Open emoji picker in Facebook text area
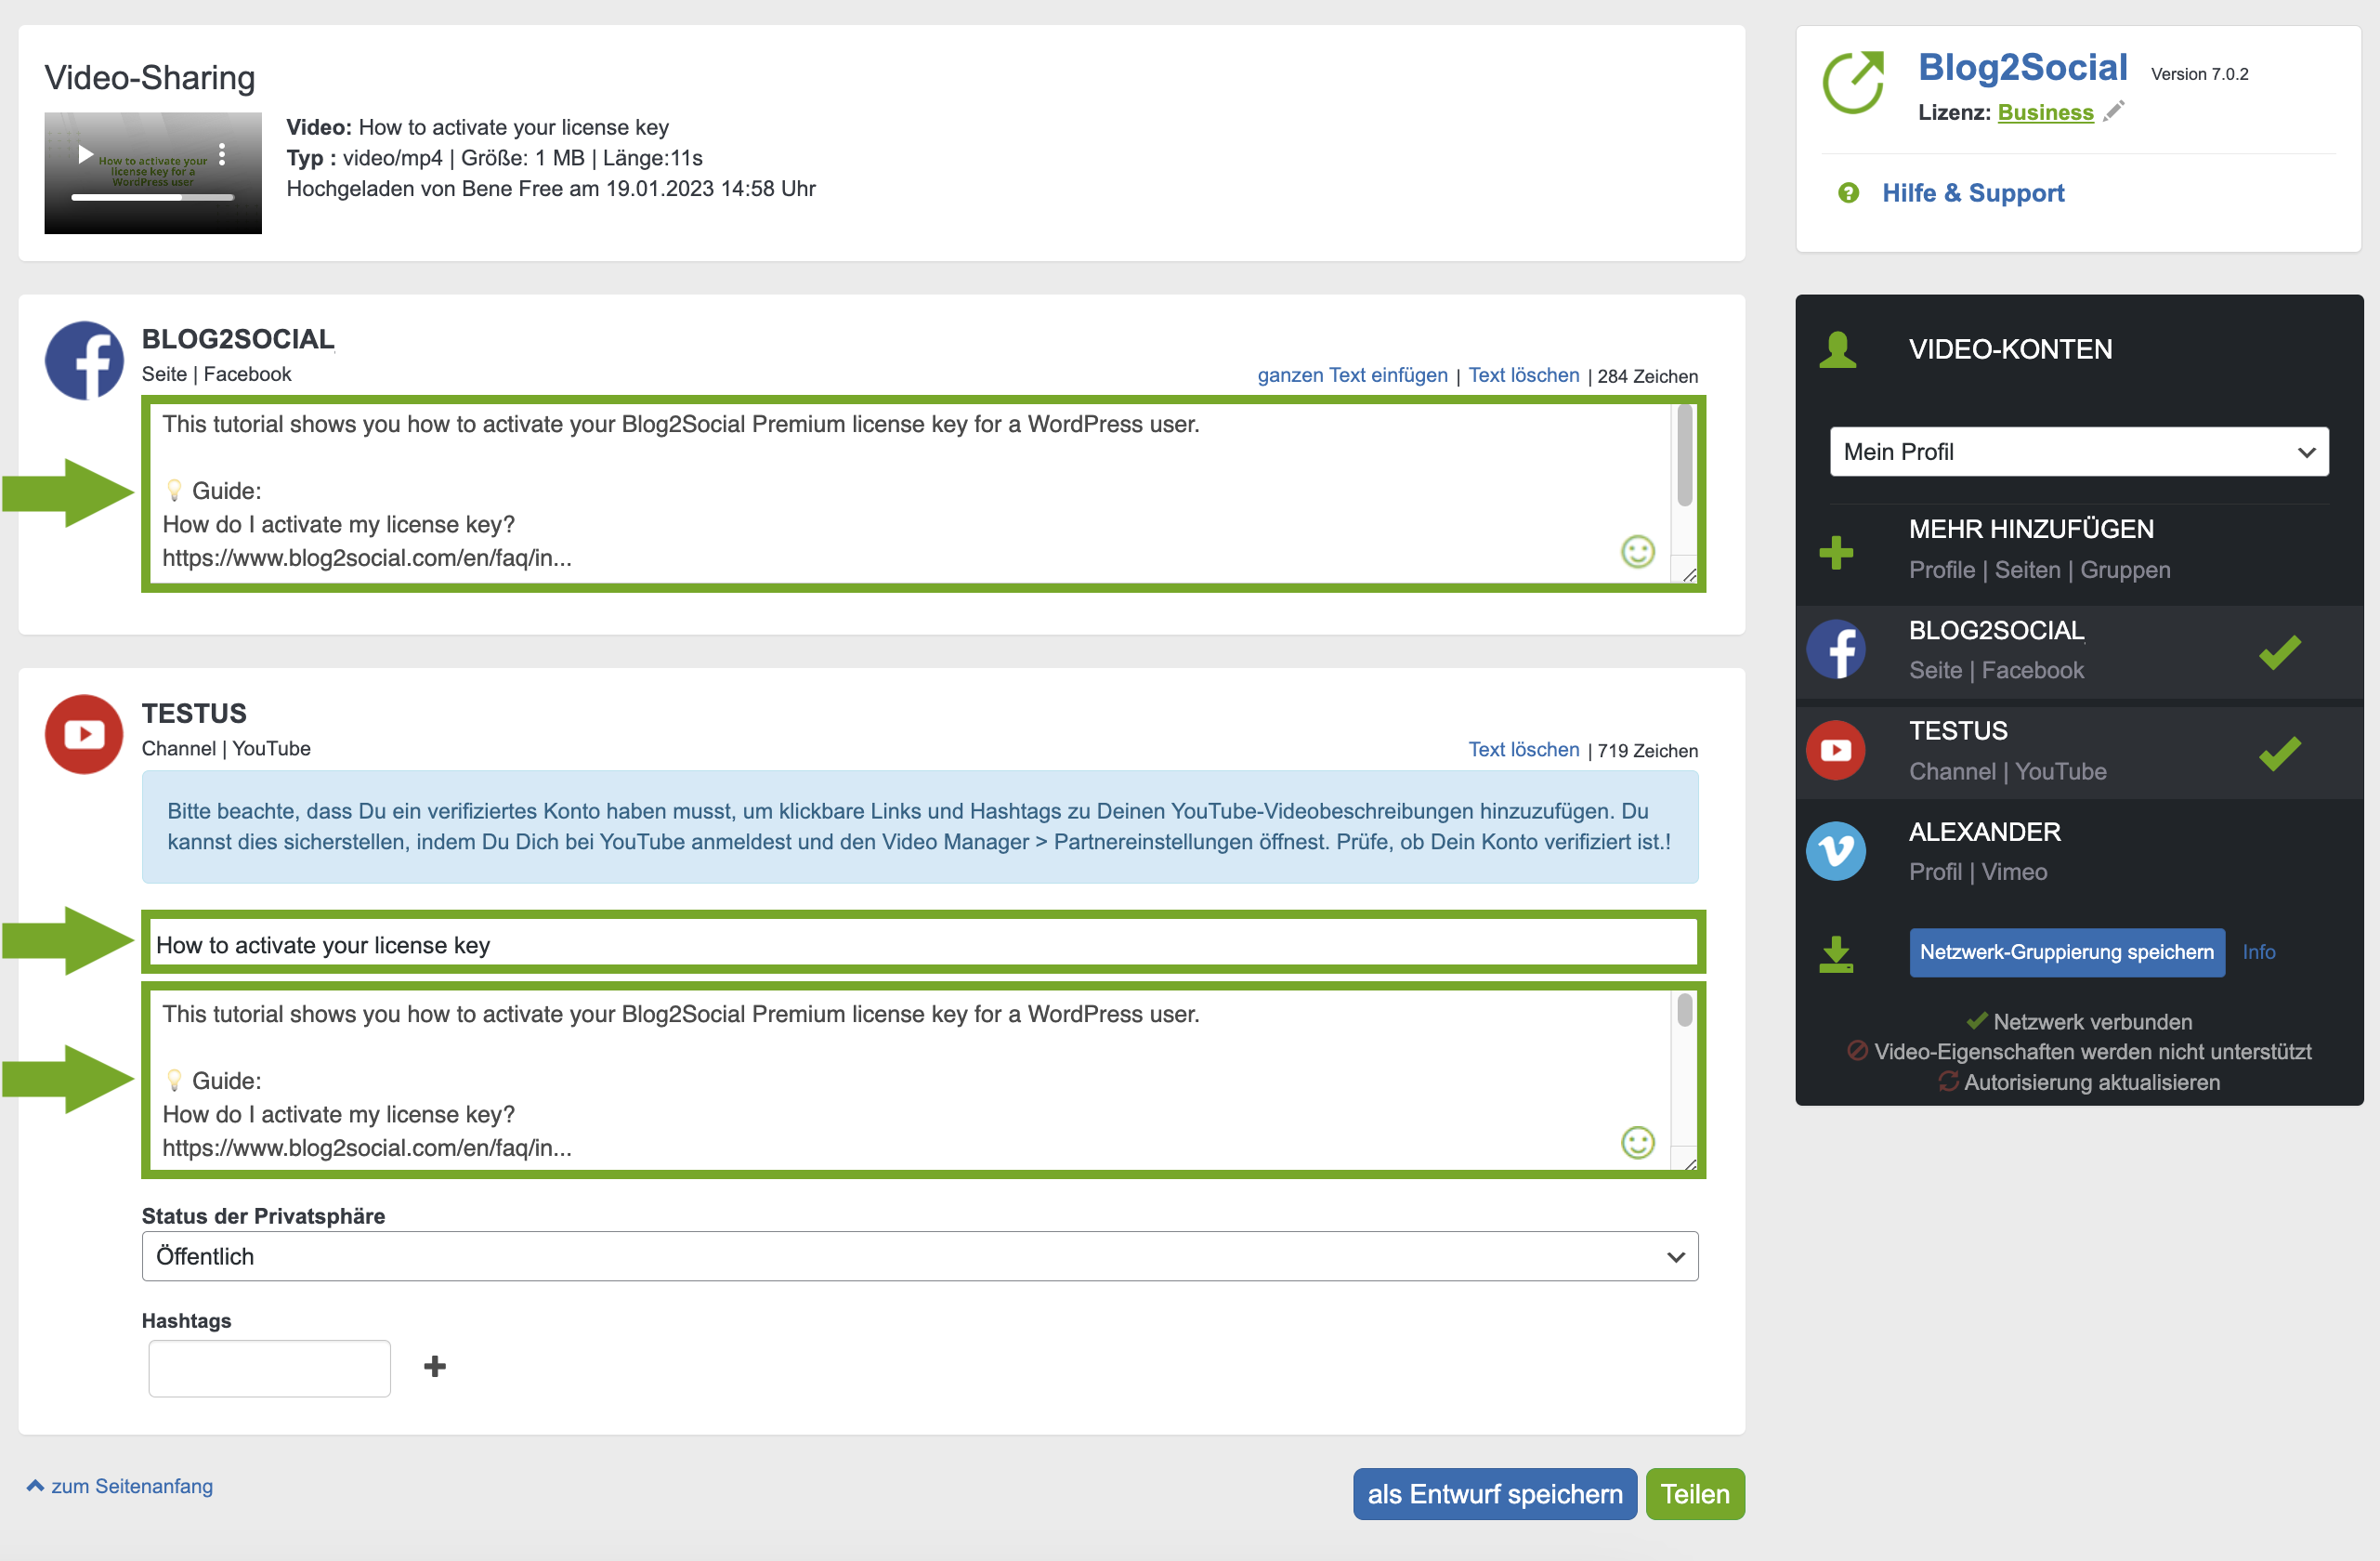This screenshot has height=1561, width=2380. coord(1637,552)
